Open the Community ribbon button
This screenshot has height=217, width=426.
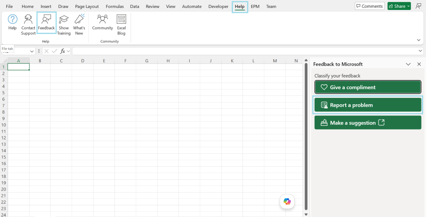102,22
